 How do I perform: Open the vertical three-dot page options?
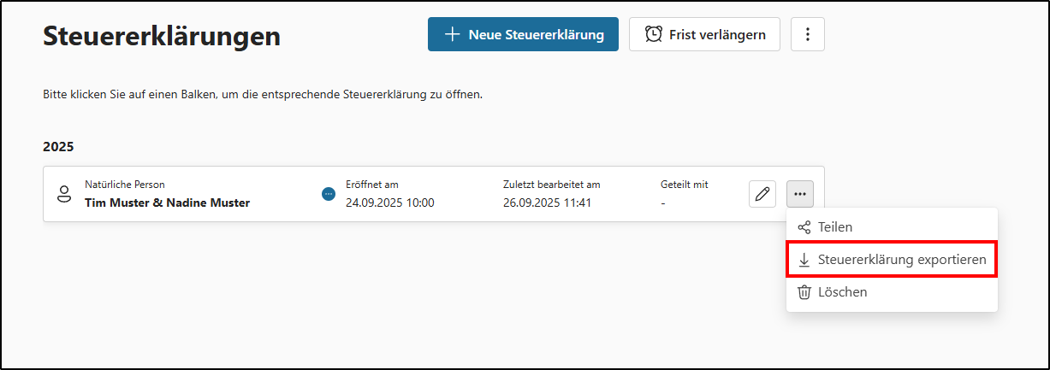point(807,35)
